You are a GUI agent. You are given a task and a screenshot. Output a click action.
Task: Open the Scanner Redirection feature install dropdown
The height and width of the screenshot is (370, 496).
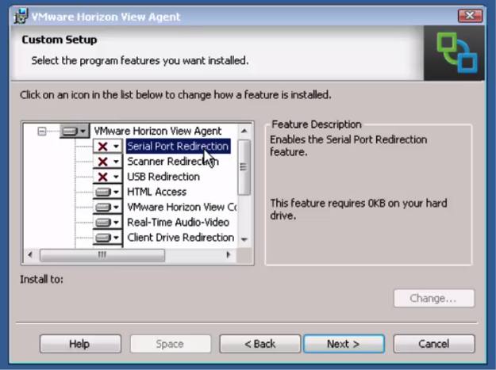tap(108, 162)
